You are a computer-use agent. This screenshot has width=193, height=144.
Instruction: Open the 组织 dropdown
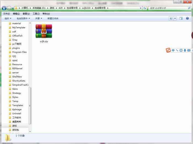click(8, 18)
